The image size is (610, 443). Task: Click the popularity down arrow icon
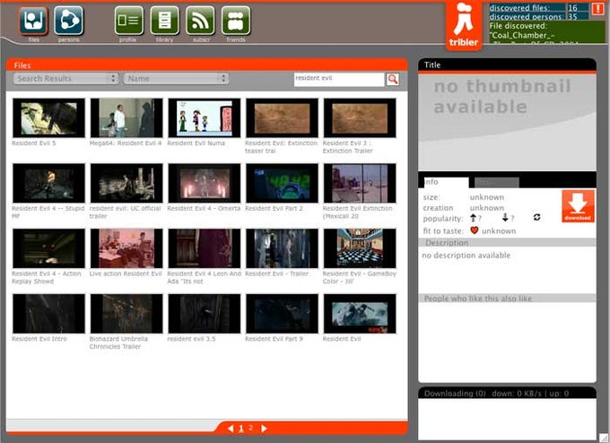tap(505, 217)
